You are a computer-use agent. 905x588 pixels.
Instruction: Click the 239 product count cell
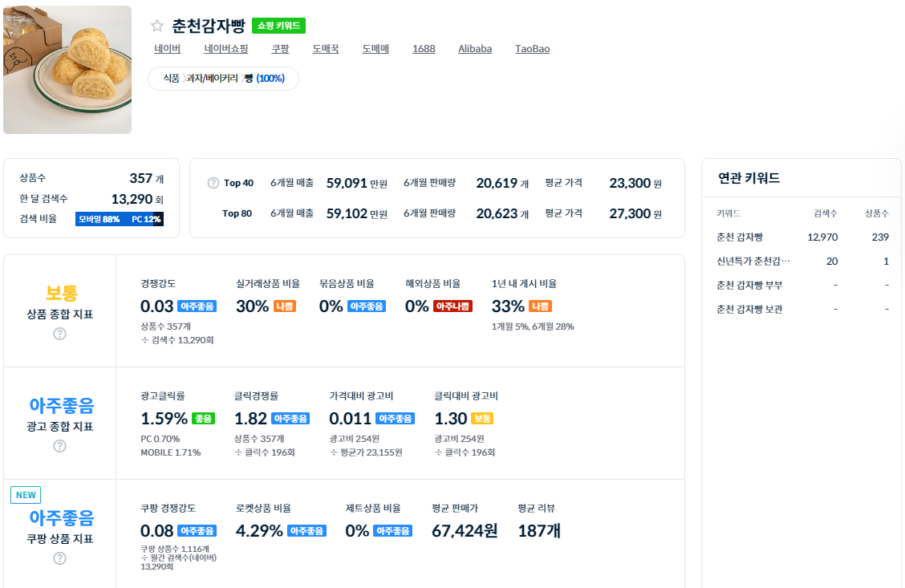coord(880,237)
